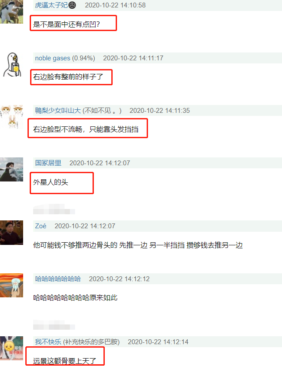
Task: Open 国家居里 username link
Action: pos(48,163)
